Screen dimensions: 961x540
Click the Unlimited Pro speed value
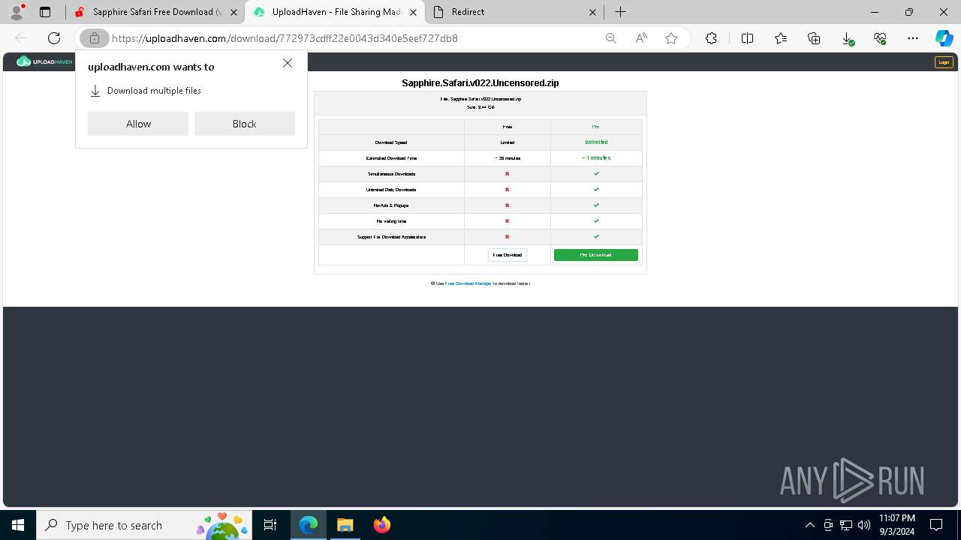click(596, 142)
